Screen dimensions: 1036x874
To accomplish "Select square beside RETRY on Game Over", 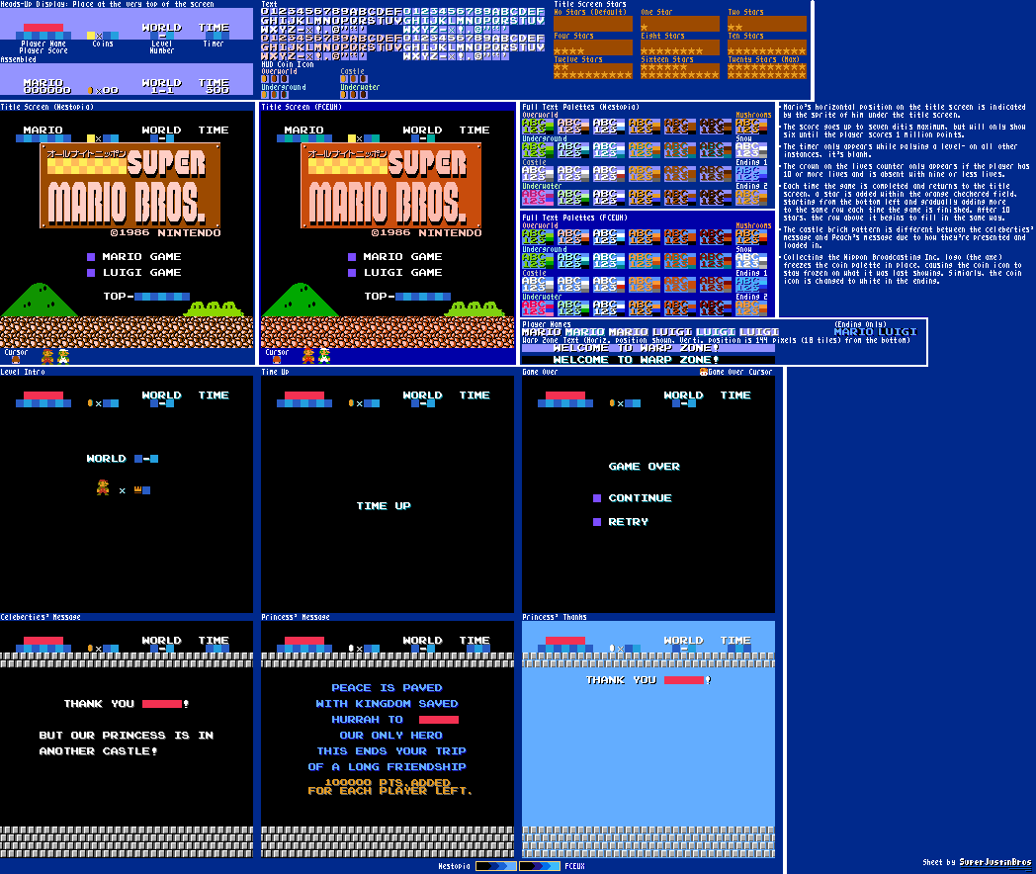I will point(597,522).
